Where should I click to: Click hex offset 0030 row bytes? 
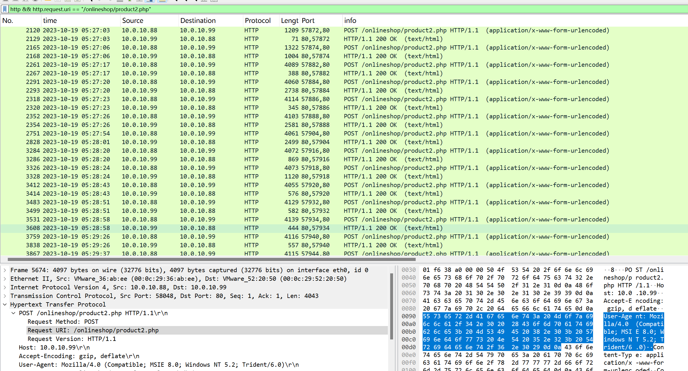[x=508, y=270]
